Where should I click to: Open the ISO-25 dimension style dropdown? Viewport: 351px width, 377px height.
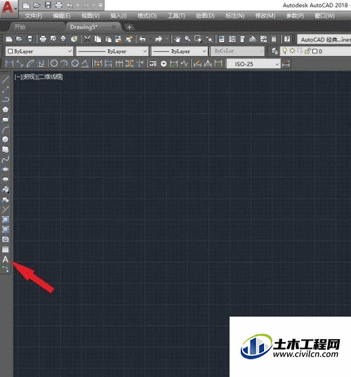[253, 64]
